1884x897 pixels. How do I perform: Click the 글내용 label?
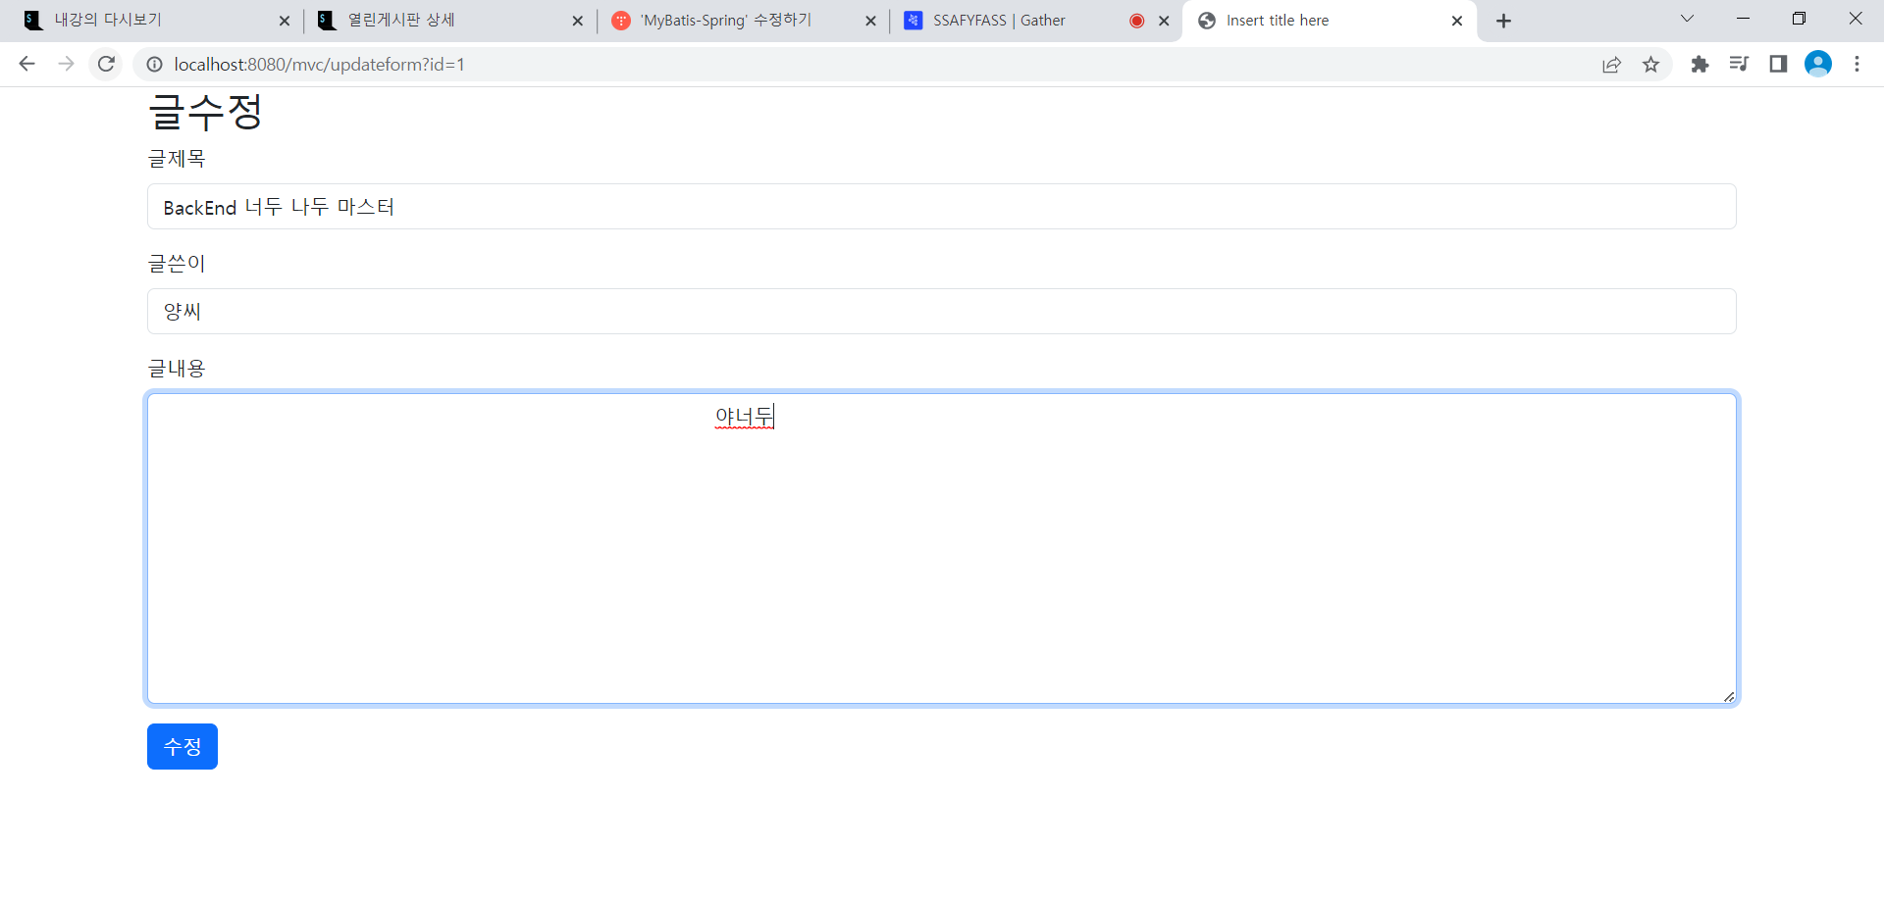pyautogui.click(x=177, y=369)
